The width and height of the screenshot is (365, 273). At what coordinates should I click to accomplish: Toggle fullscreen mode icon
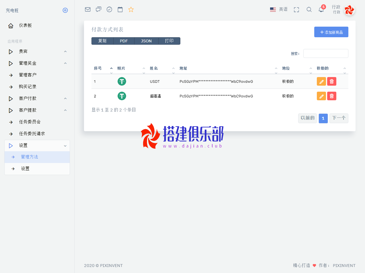(296, 10)
